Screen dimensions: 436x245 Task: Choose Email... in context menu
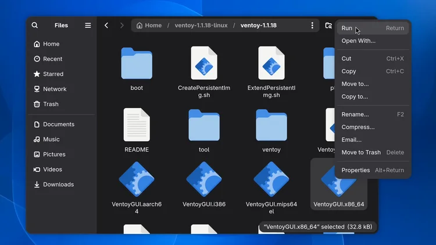(x=373, y=140)
